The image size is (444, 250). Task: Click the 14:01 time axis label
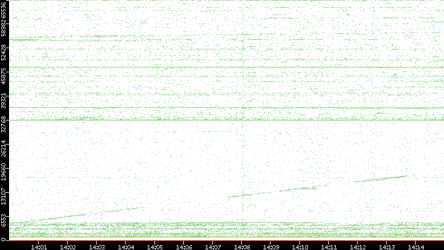[39, 246]
